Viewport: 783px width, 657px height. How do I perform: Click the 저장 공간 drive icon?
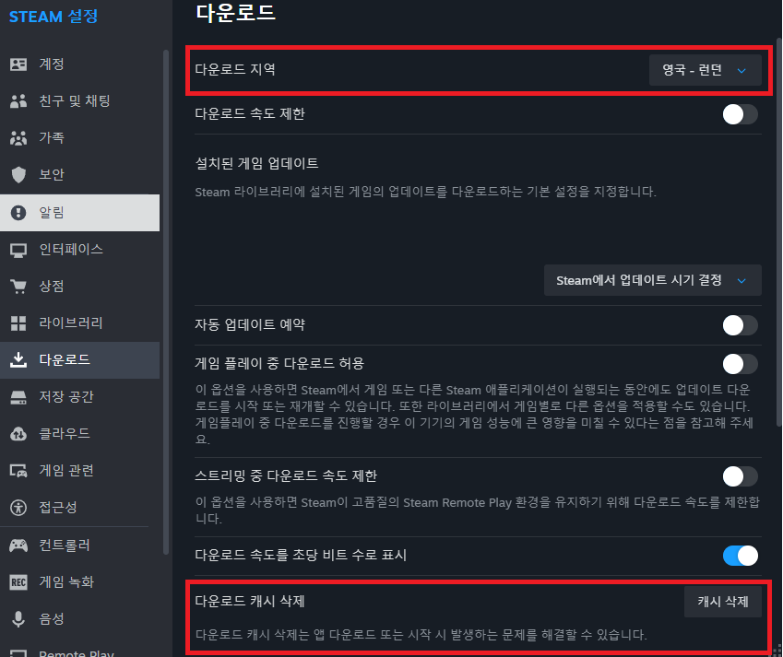tap(18, 397)
